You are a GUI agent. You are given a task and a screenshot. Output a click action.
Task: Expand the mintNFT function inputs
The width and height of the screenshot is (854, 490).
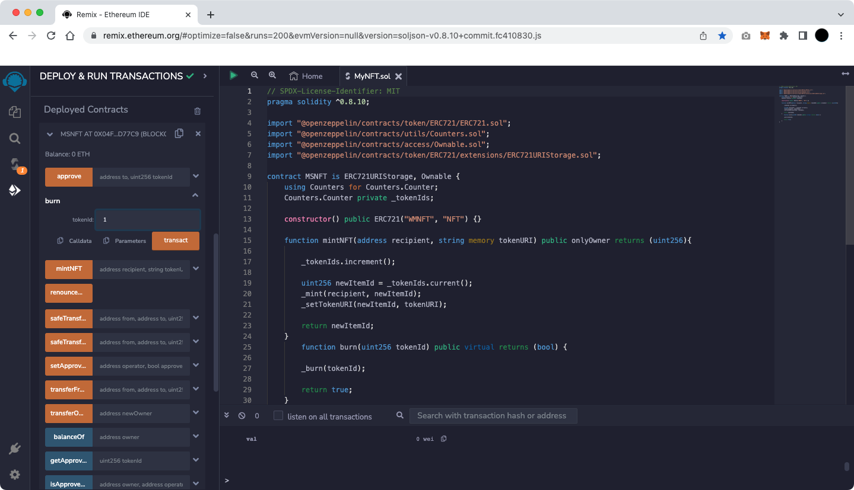tap(195, 269)
